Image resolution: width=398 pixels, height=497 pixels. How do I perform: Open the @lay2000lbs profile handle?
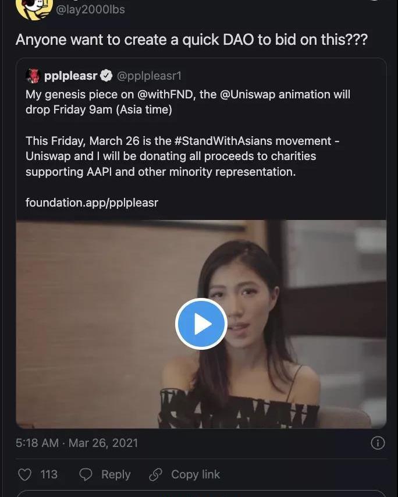coord(90,9)
